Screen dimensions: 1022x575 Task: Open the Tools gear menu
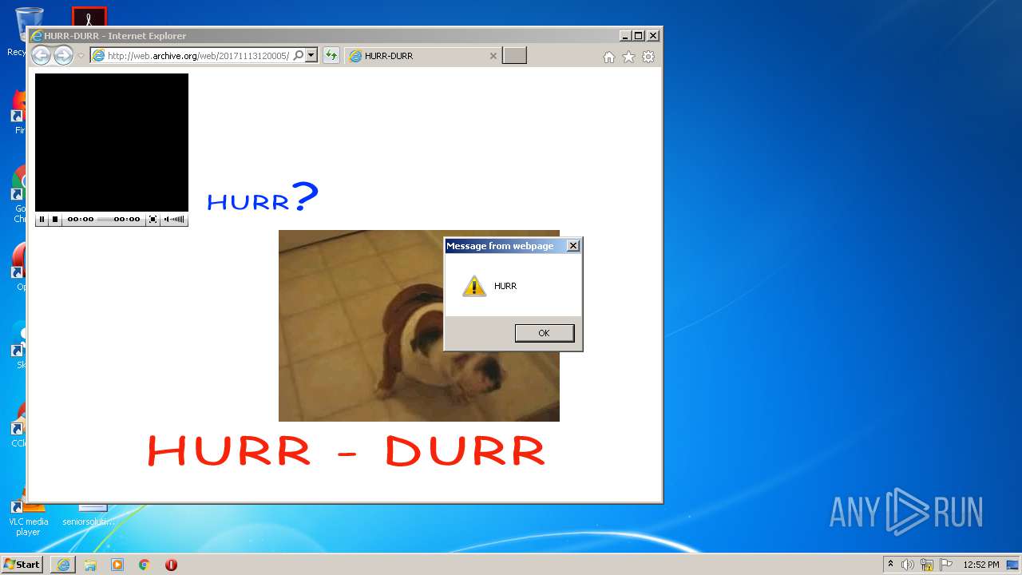click(648, 57)
